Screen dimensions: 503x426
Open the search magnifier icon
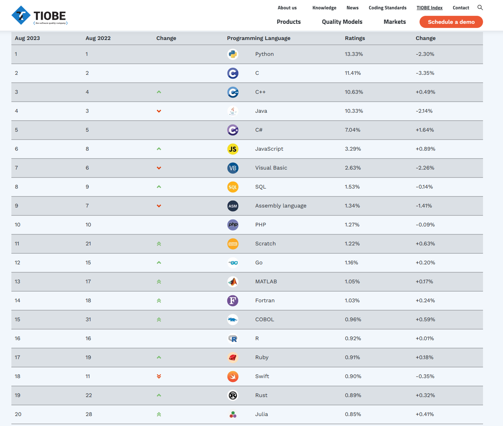(480, 8)
